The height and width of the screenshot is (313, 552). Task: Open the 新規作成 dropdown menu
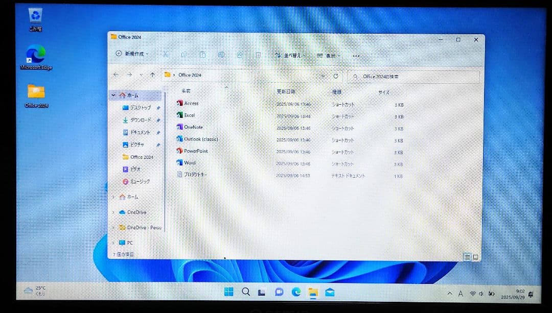[130, 55]
